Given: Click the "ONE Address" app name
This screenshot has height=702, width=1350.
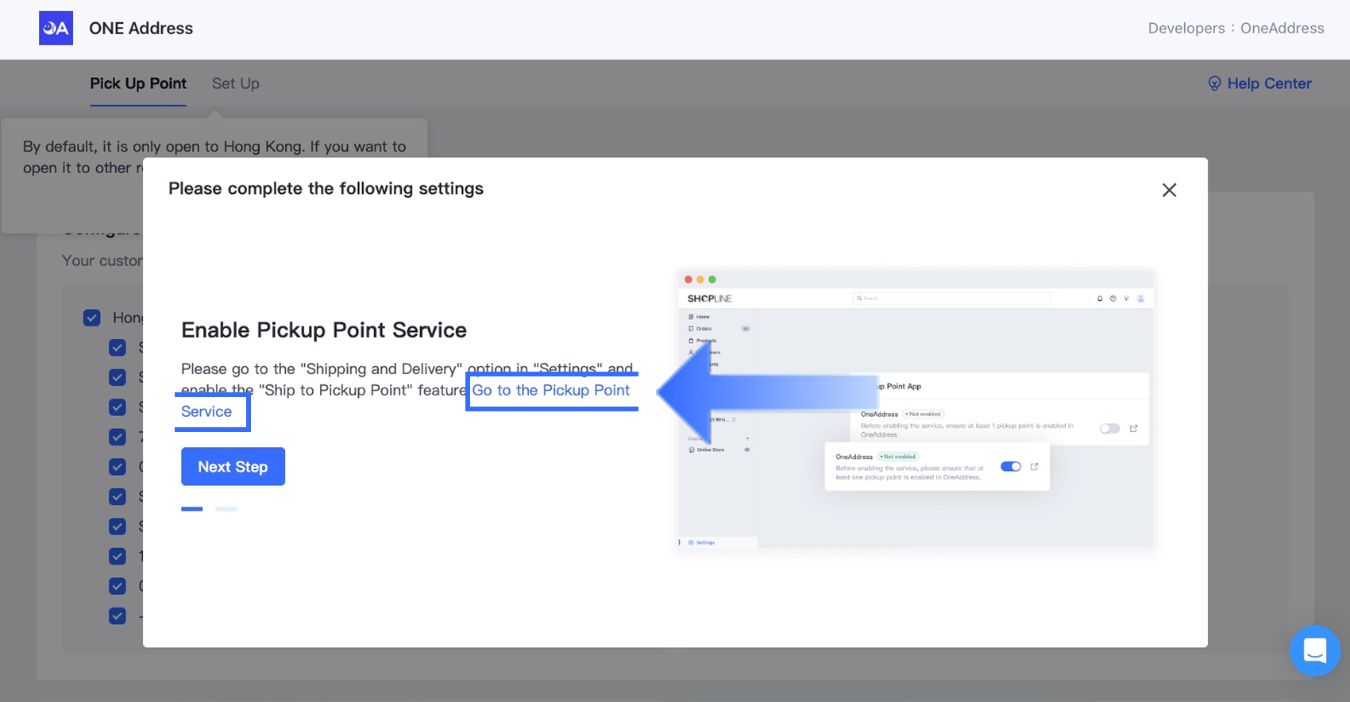Looking at the screenshot, I should coord(141,28).
